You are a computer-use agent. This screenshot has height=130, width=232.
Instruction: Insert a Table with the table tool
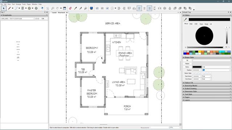pyautogui.click(x=65, y=8)
